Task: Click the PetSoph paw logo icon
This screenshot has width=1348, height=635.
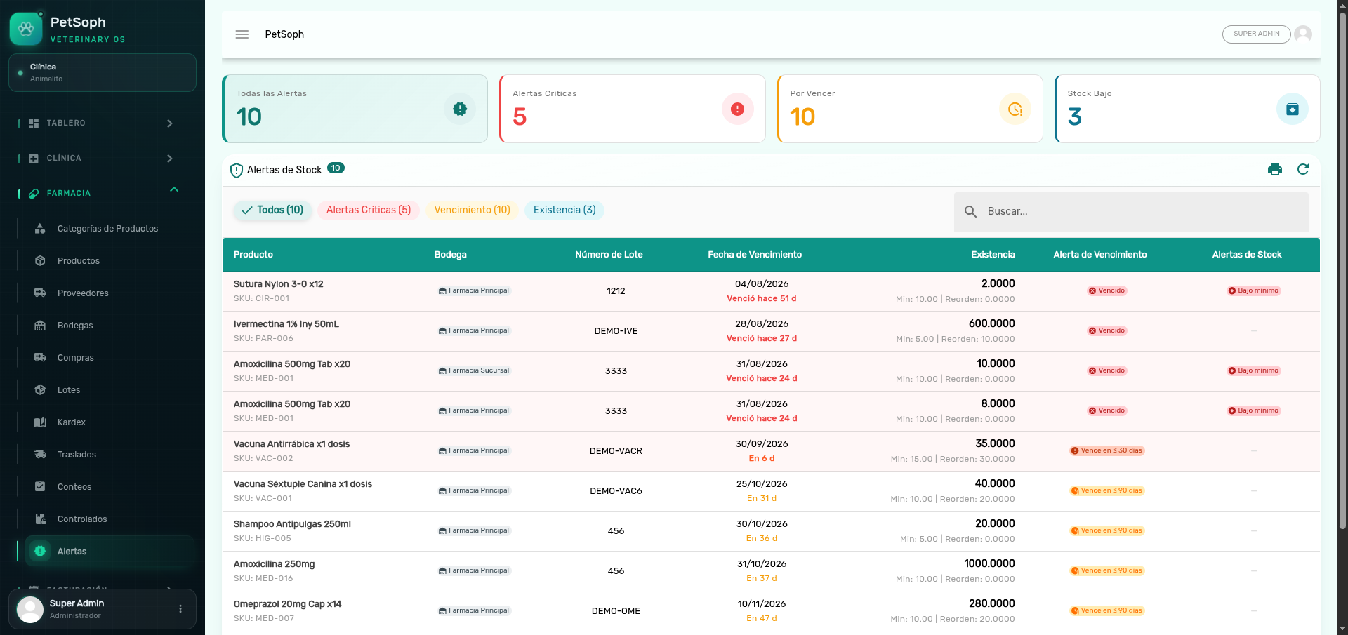Action: coord(26,29)
